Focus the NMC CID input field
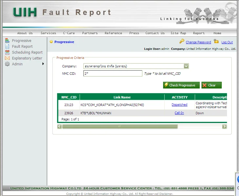The image size is (239, 196). click(x=113, y=73)
